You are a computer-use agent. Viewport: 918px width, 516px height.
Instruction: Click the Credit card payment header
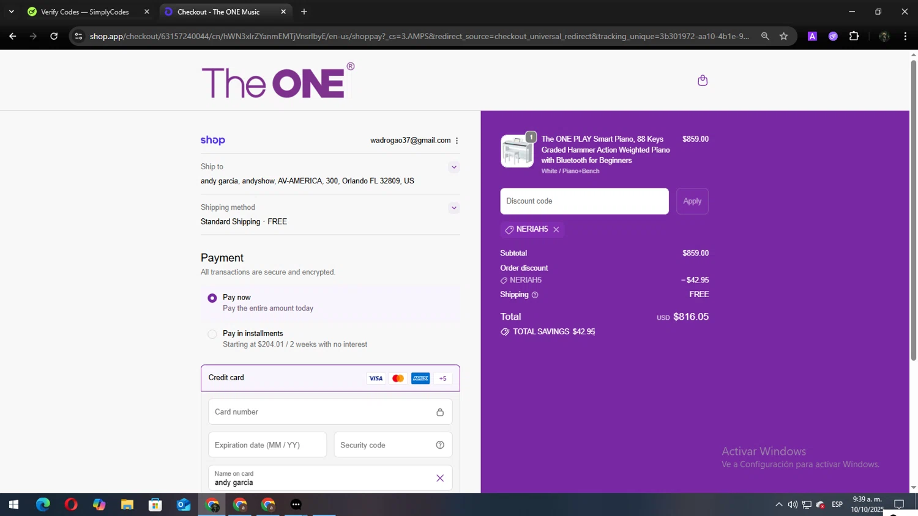tap(330, 378)
